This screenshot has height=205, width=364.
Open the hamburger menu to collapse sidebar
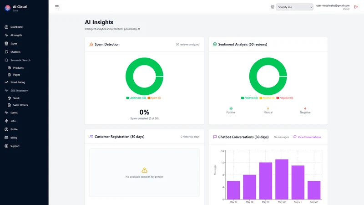57,7
